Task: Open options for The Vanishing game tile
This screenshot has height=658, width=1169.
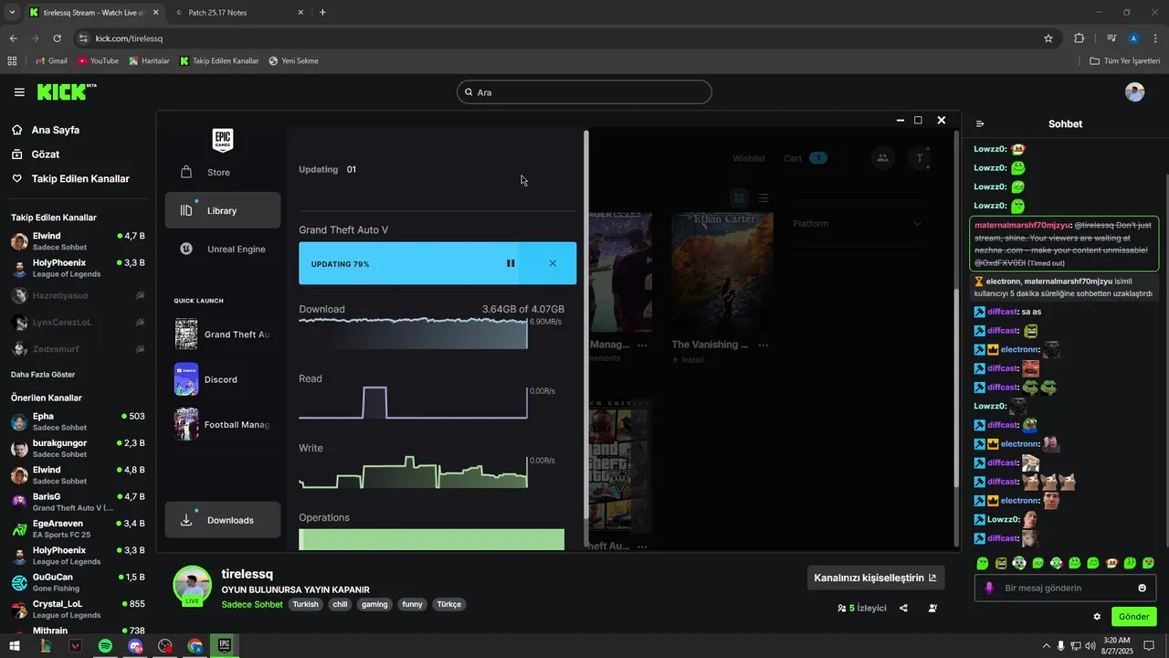Action: (764, 345)
